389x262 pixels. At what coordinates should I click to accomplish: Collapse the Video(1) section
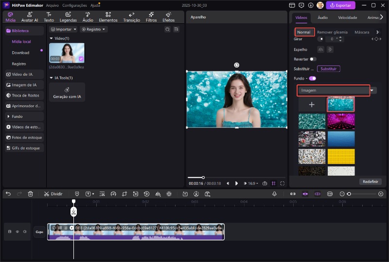click(x=51, y=38)
